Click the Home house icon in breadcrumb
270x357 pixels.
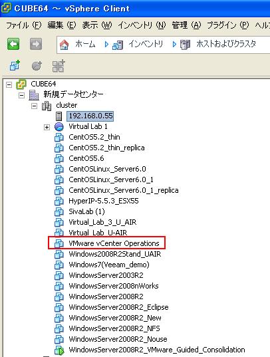[x=65, y=44]
